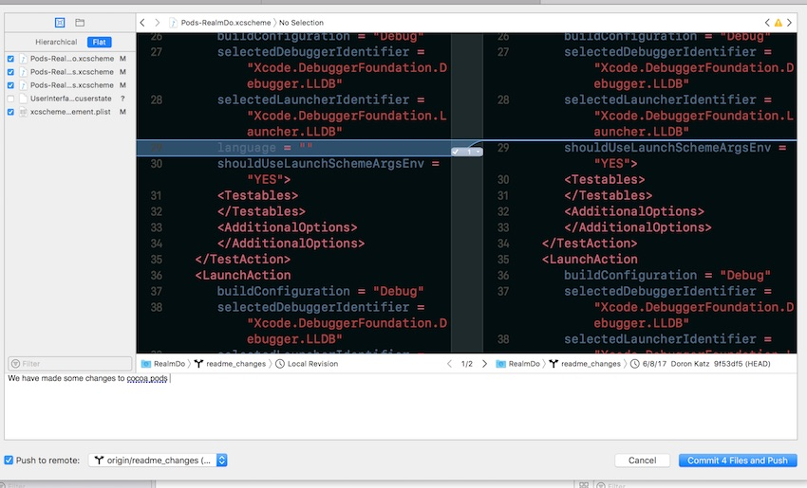Uncheck the Pods-Real…o.xcscheme file checkbox
This screenshot has height=488, width=807.
(10, 59)
